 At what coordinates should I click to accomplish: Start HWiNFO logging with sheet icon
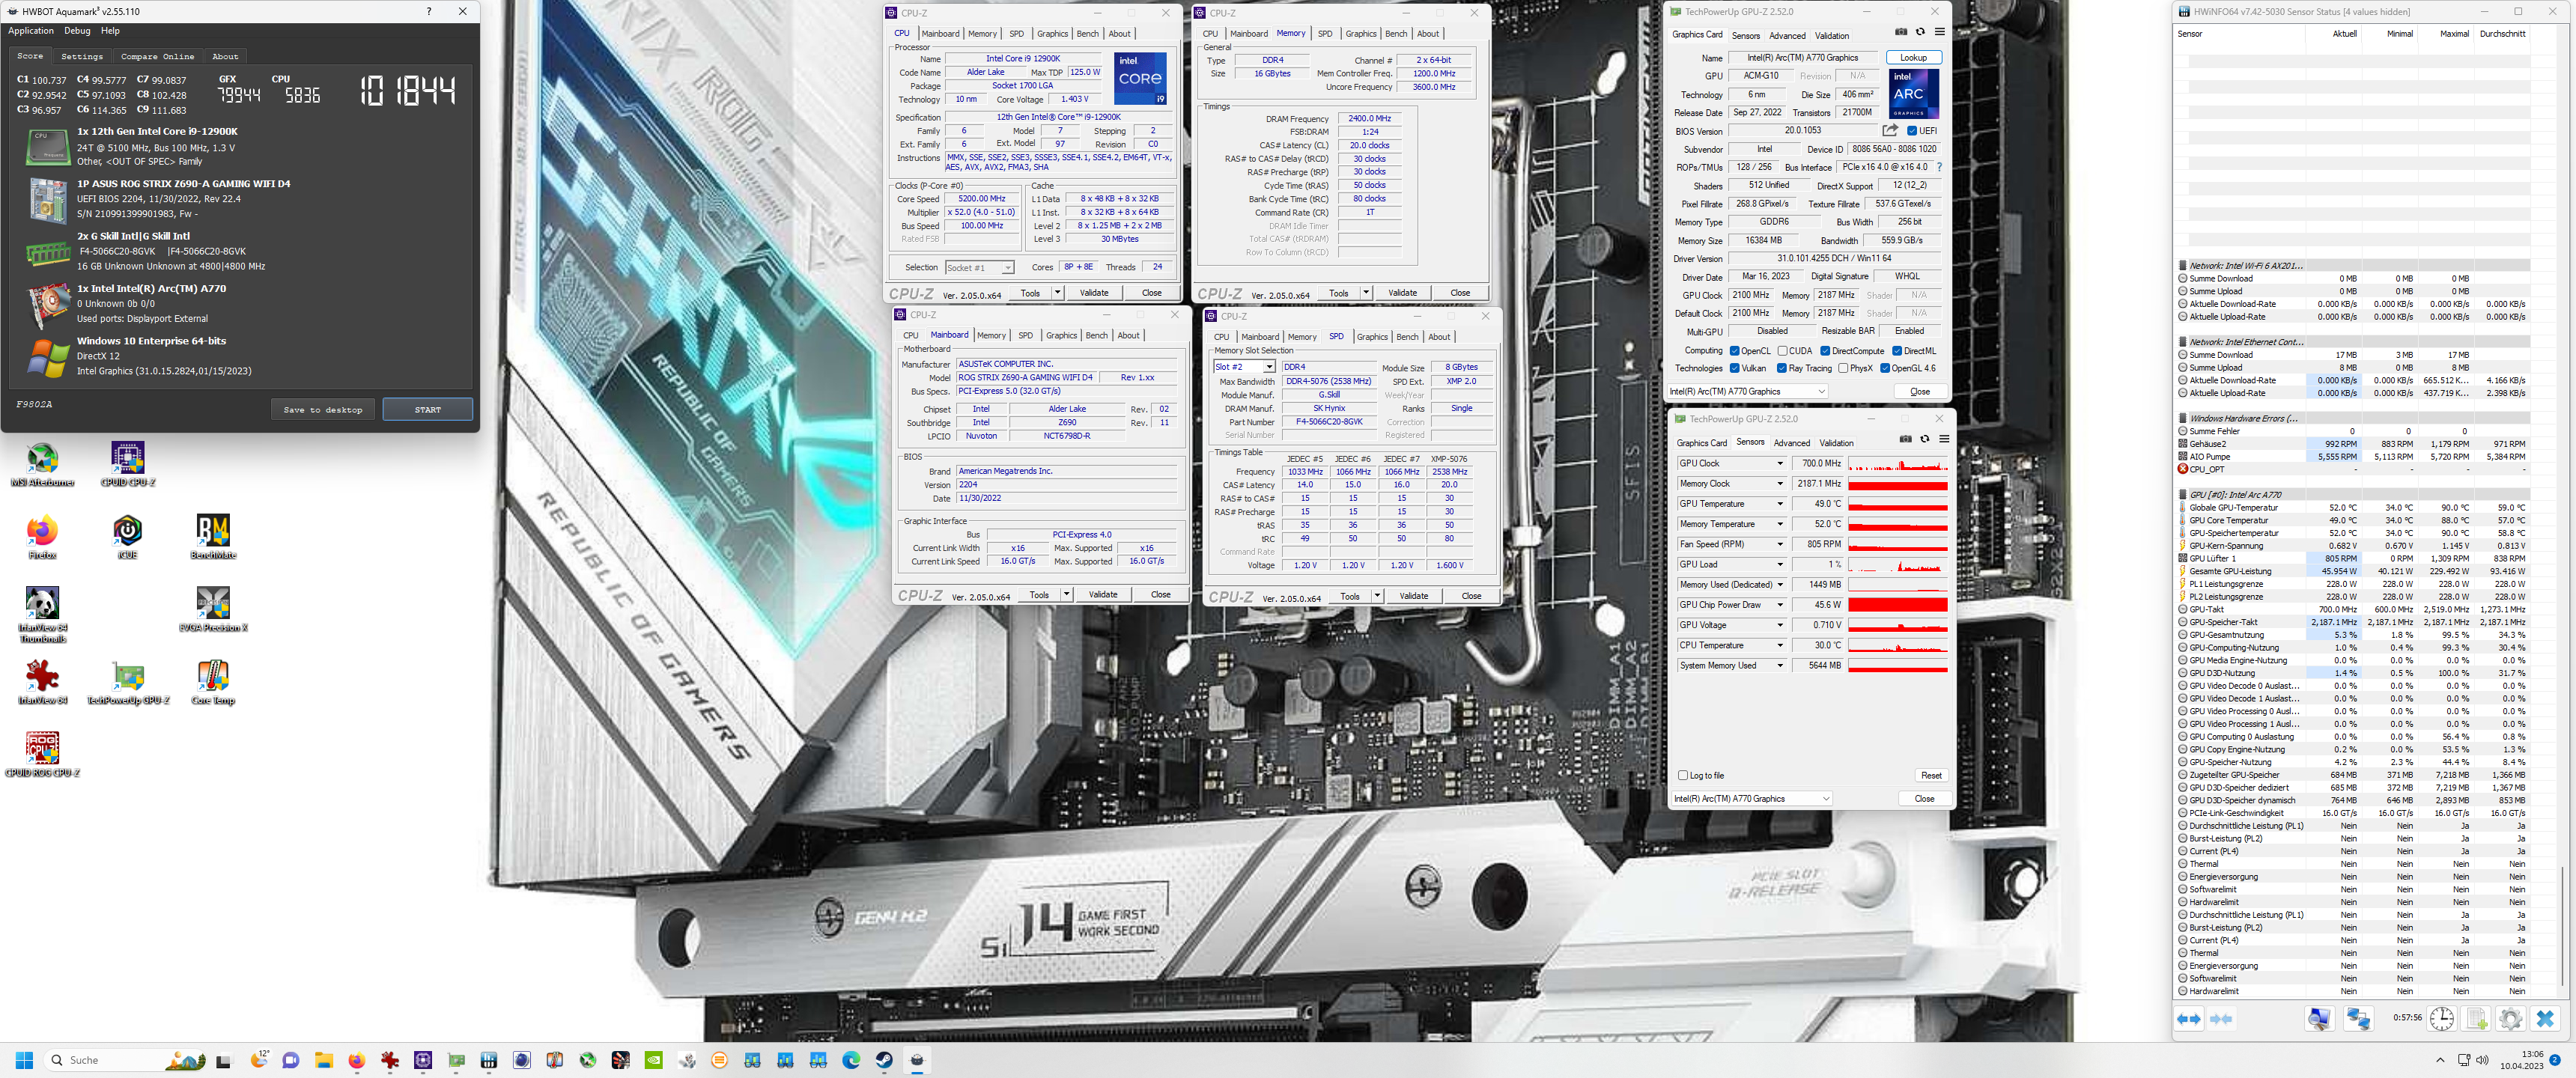click(x=2476, y=1019)
